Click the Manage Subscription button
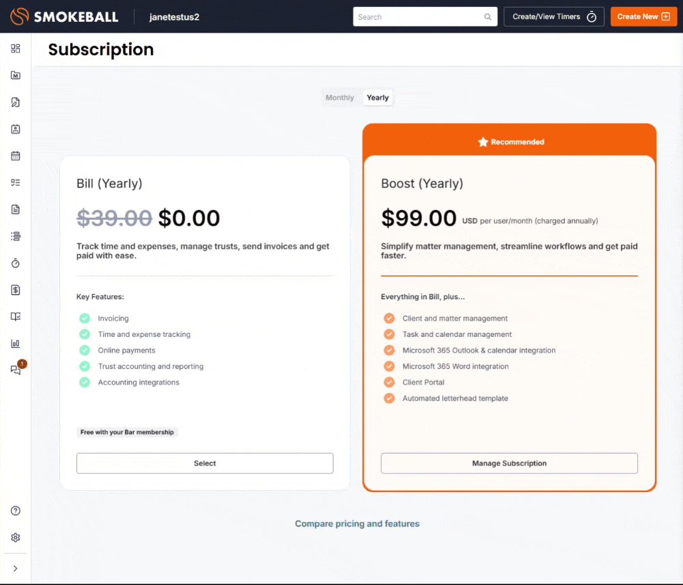683x585 pixels. 509,463
